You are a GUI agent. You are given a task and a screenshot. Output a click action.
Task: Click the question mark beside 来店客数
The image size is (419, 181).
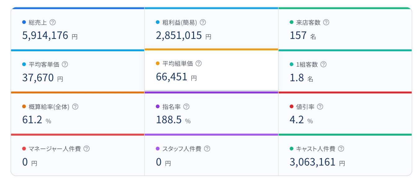326,22
